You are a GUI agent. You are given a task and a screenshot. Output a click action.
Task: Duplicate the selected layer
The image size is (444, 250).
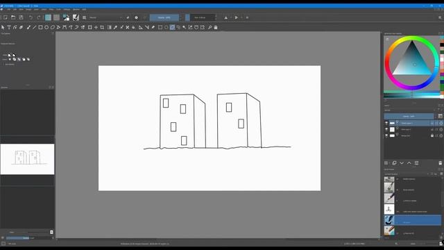point(394,163)
